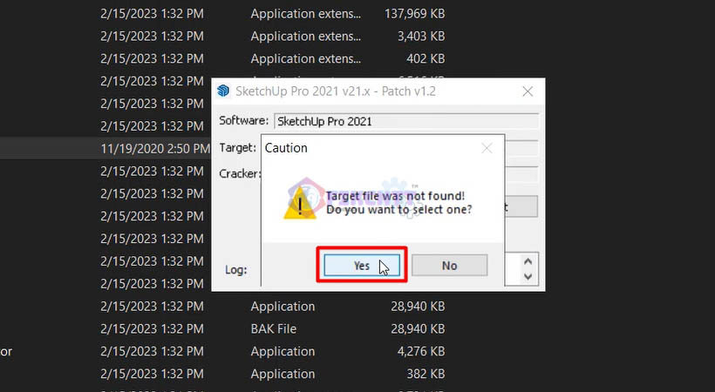The height and width of the screenshot is (392, 715).
Task: Click the yellow warning triangle icon
Action: (300, 203)
